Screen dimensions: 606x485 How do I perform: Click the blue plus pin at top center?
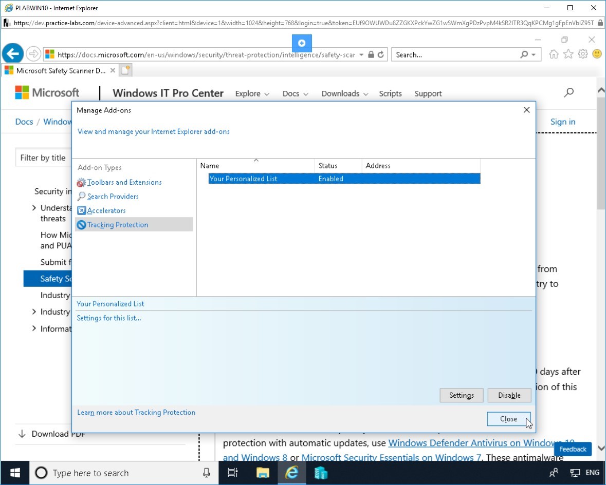pos(302,43)
